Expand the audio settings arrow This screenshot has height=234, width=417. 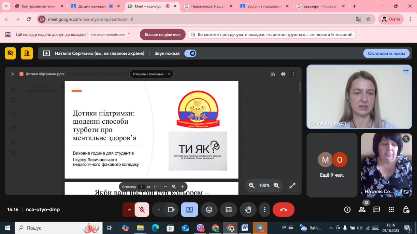(129, 210)
